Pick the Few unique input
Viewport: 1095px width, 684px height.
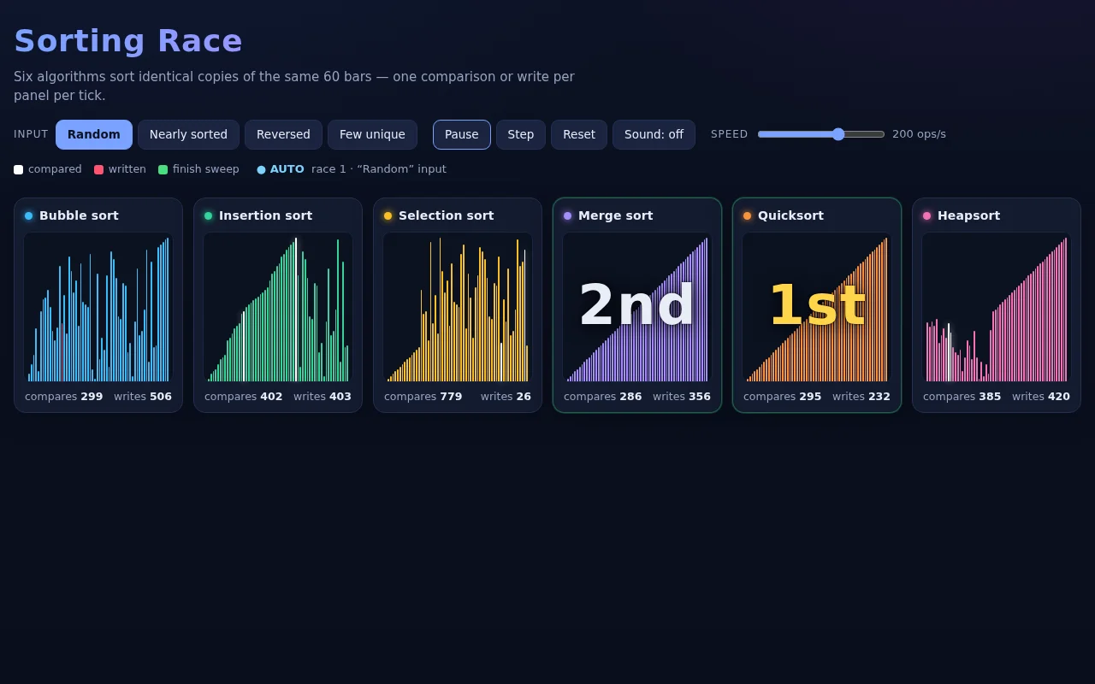click(x=372, y=134)
